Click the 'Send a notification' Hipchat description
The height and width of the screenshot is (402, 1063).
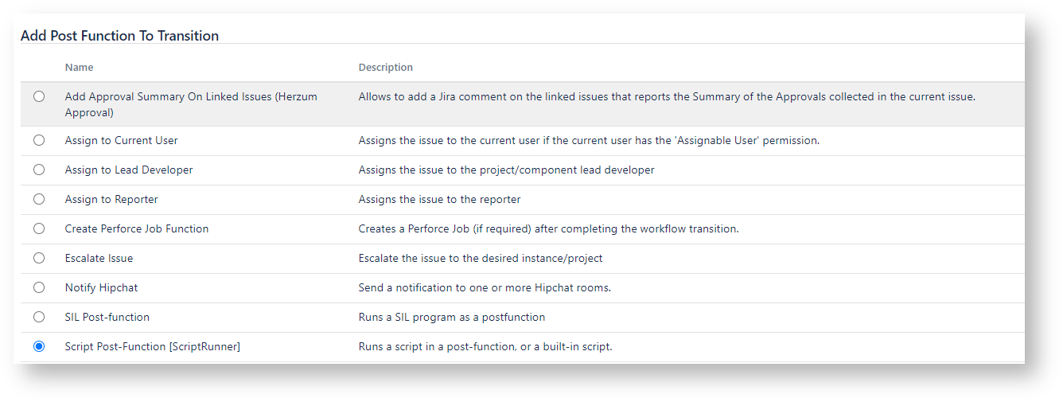click(484, 287)
